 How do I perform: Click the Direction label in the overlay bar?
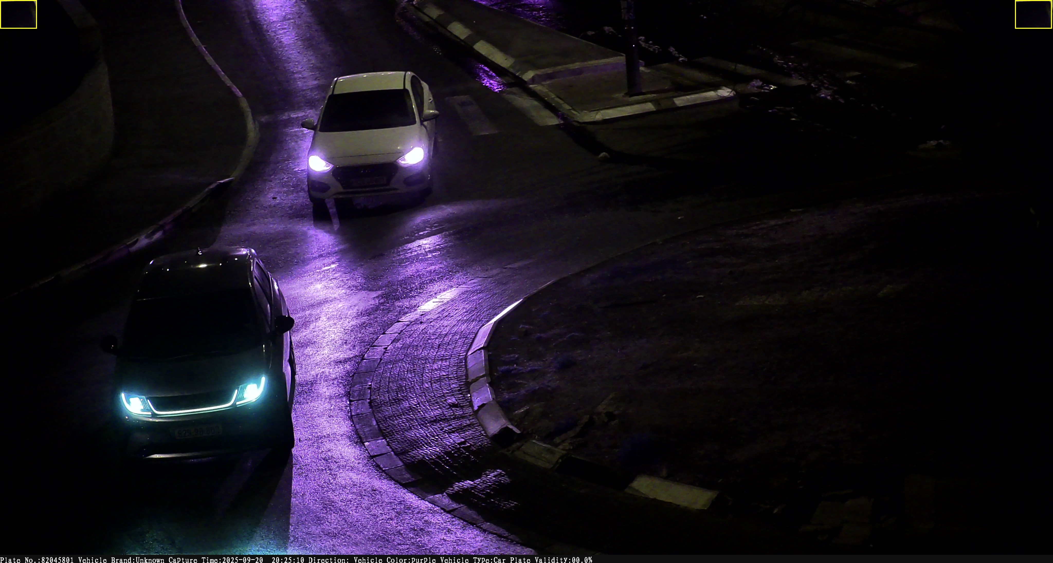[329, 560]
